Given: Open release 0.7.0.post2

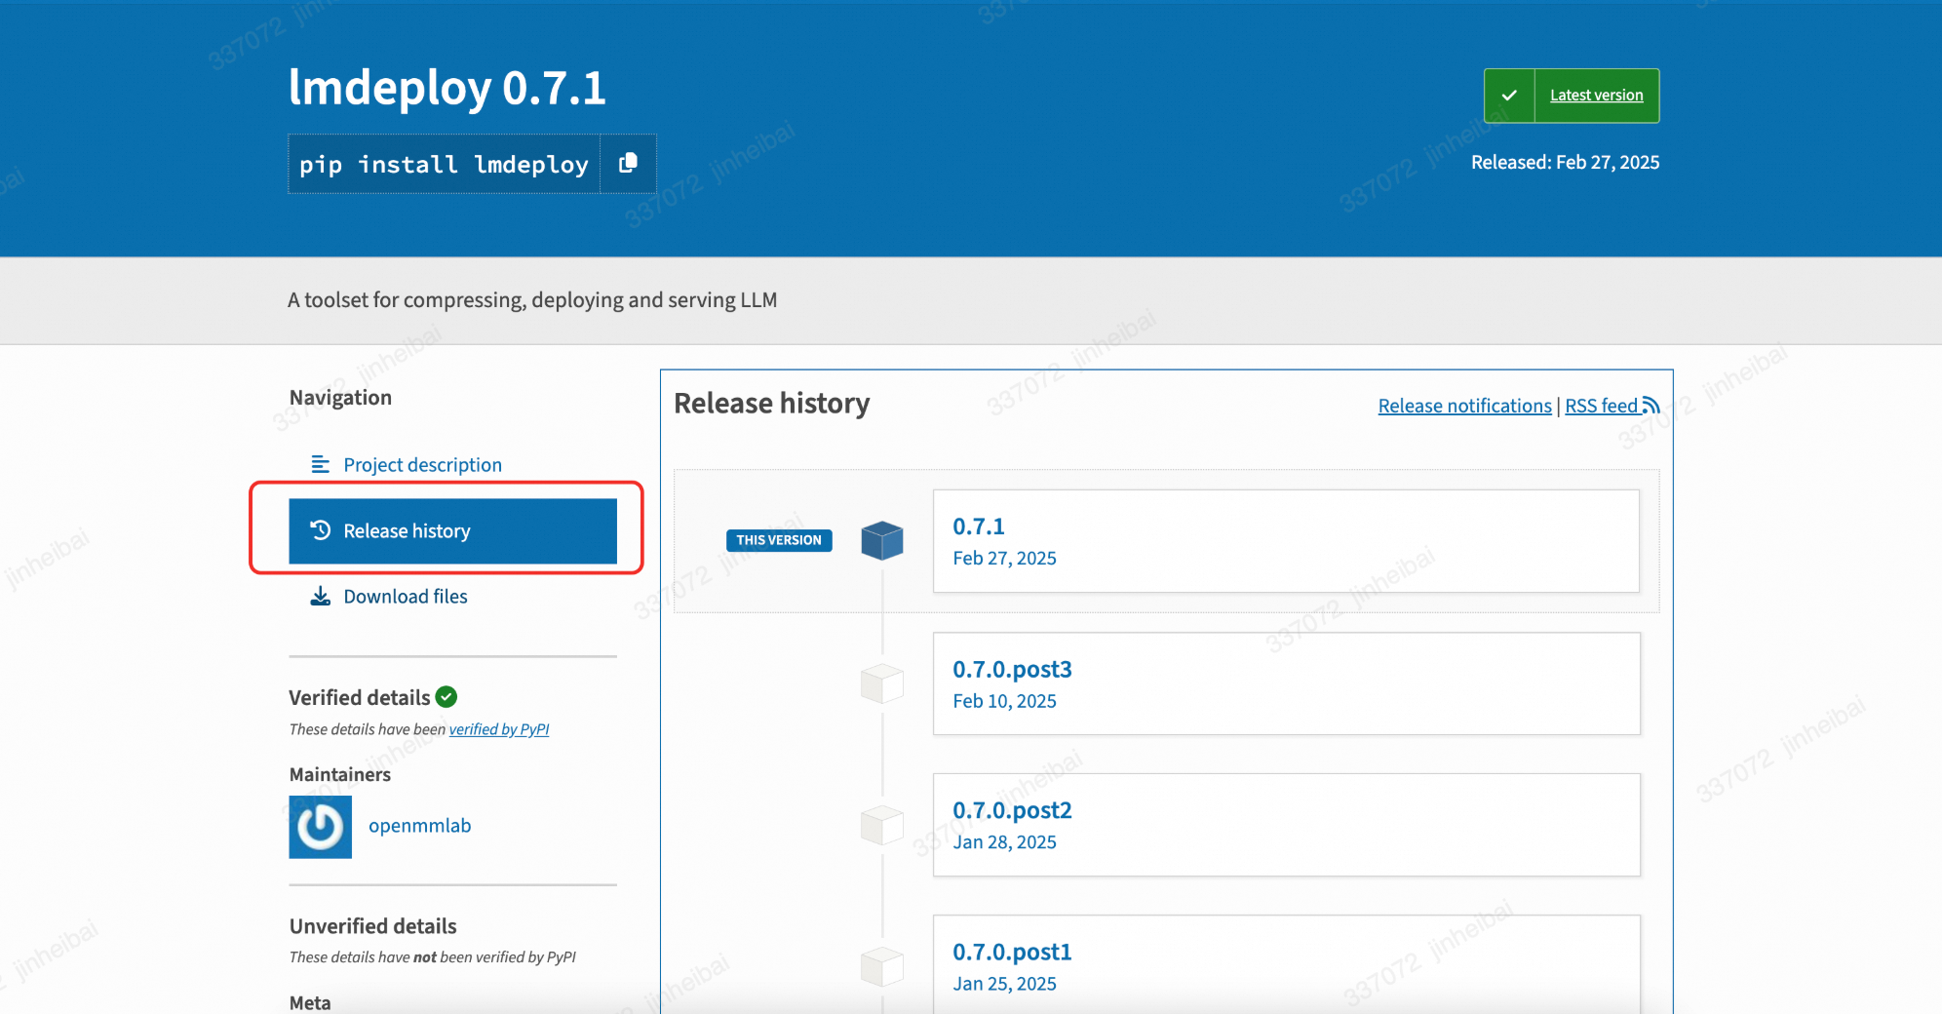Looking at the screenshot, I should (1286, 825).
